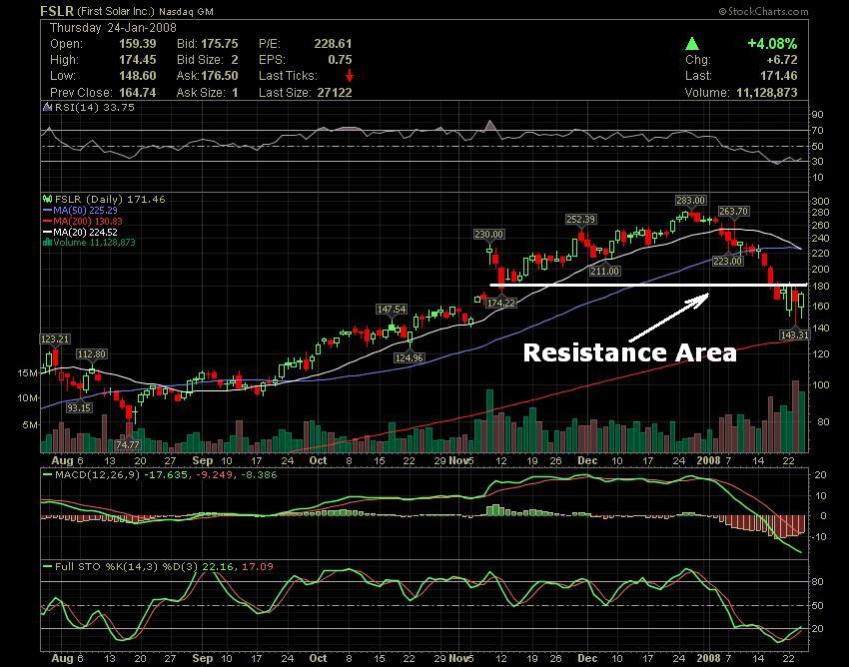
Task: Select the Ask value 176.50
Action: [x=220, y=76]
